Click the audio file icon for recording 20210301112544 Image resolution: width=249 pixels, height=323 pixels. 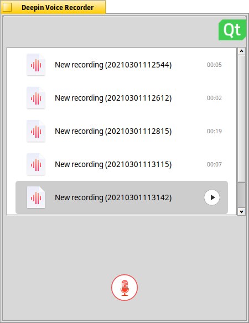coord(36,65)
